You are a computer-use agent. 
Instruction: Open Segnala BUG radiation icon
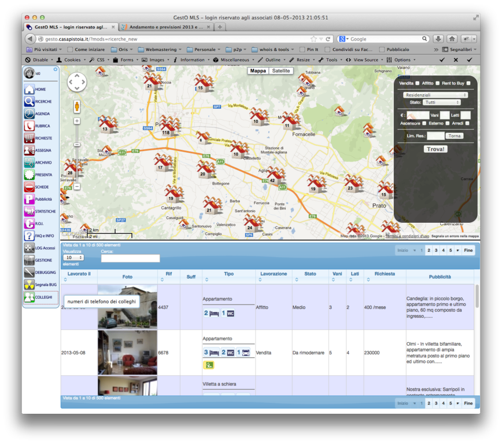tap(29, 284)
